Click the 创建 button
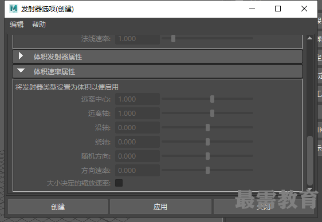 [x=58, y=207]
